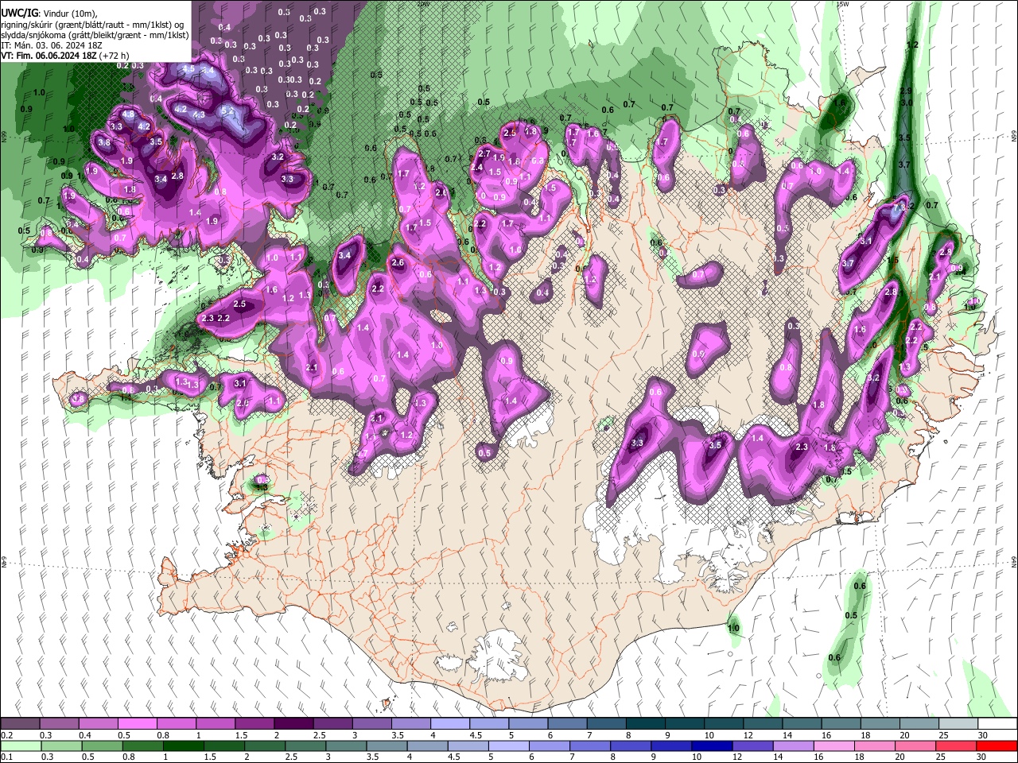1018x763 pixels.
Task: Click the 0.4 label in the snow legend
Action: tap(85, 735)
